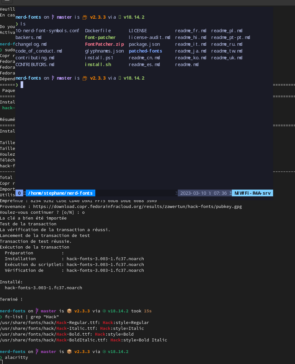
Task: Click the MiWiFi-R4A-srv network name in the status bar
Action: coord(252,193)
